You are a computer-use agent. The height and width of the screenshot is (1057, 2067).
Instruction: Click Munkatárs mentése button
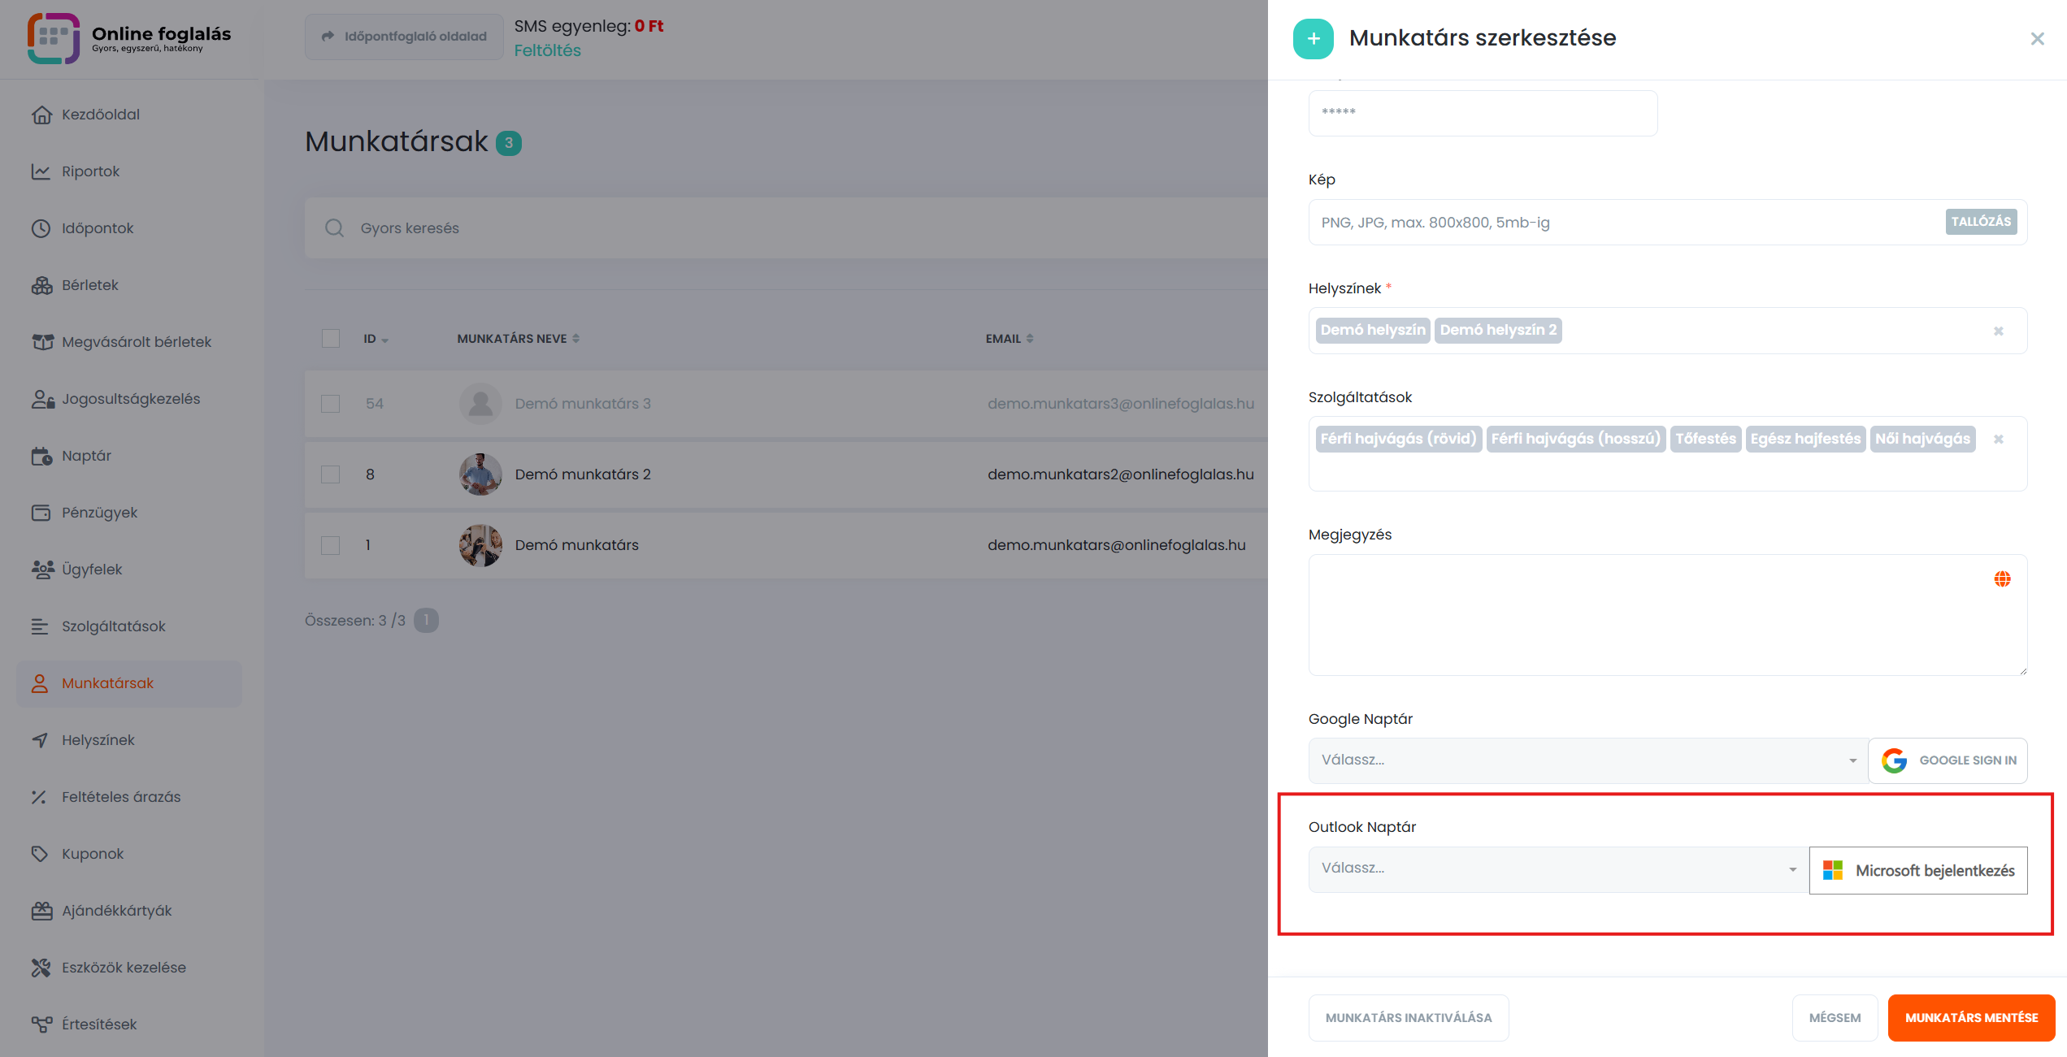[x=1970, y=1017]
